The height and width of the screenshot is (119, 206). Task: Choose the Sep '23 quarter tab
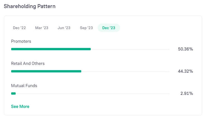tap(86, 28)
